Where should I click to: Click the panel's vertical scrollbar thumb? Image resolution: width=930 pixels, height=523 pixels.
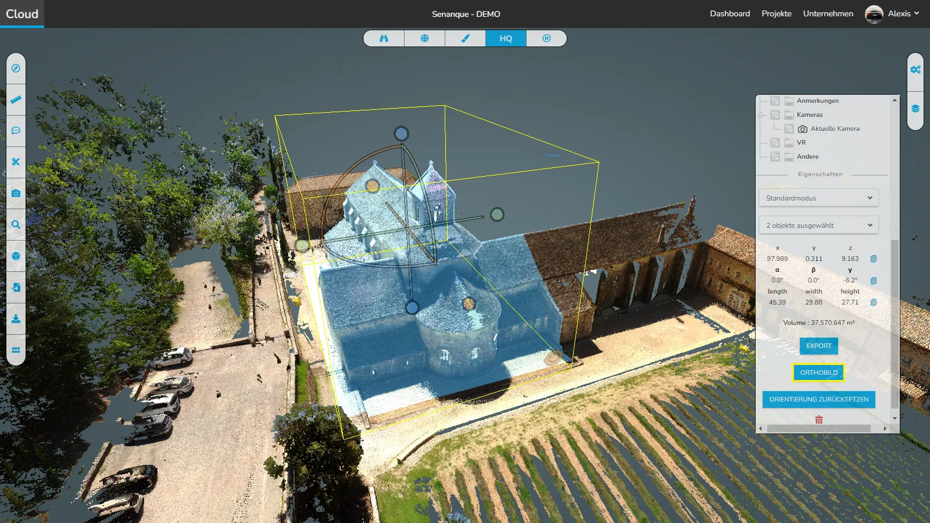(895, 324)
